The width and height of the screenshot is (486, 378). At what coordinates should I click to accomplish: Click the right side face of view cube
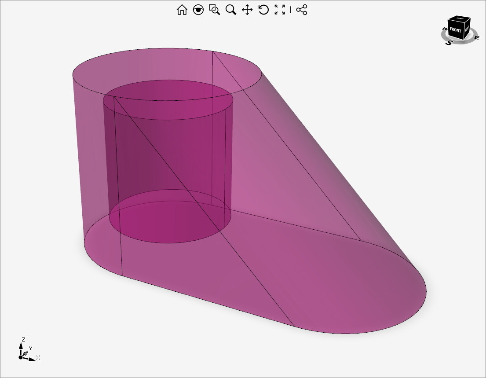pyautogui.click(x=468, y=28)
